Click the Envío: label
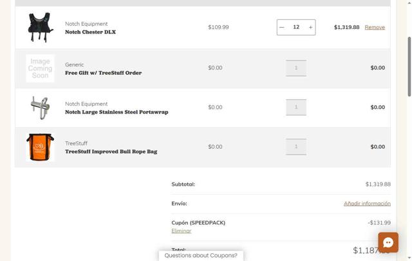 coord(179,204)
